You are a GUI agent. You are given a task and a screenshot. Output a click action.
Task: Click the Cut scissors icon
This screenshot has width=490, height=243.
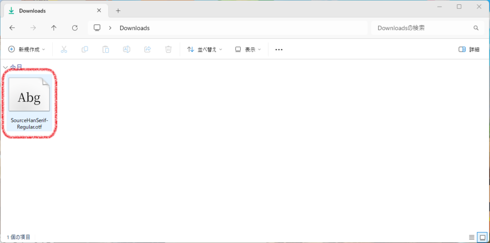[x=64, y=49]
